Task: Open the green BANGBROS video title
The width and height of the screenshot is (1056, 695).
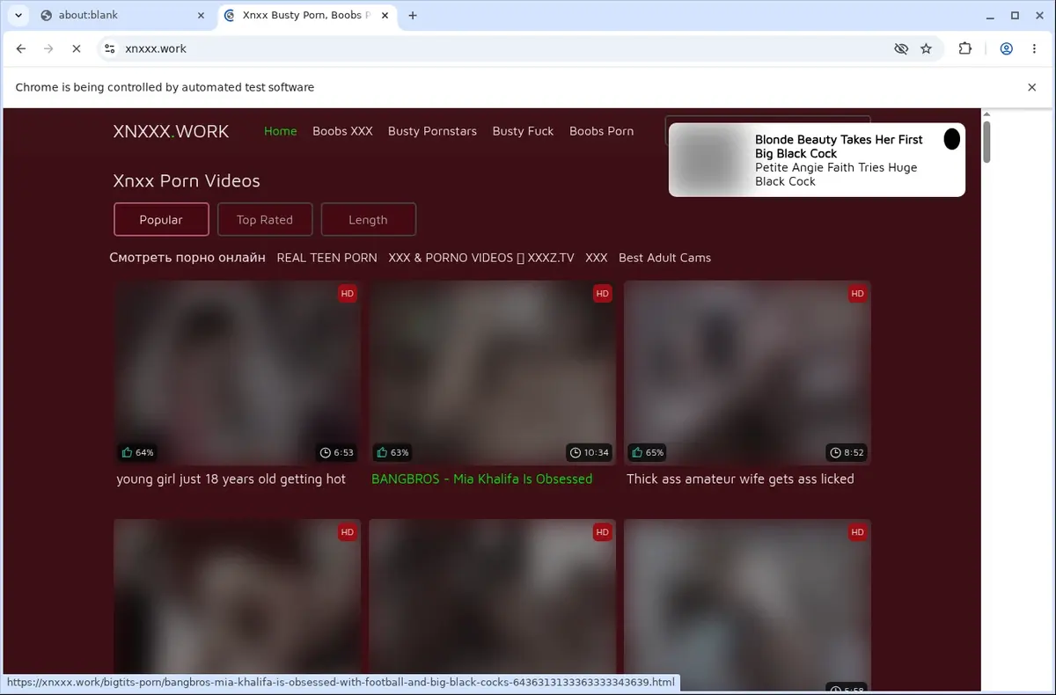Action: tap(482, 479)
